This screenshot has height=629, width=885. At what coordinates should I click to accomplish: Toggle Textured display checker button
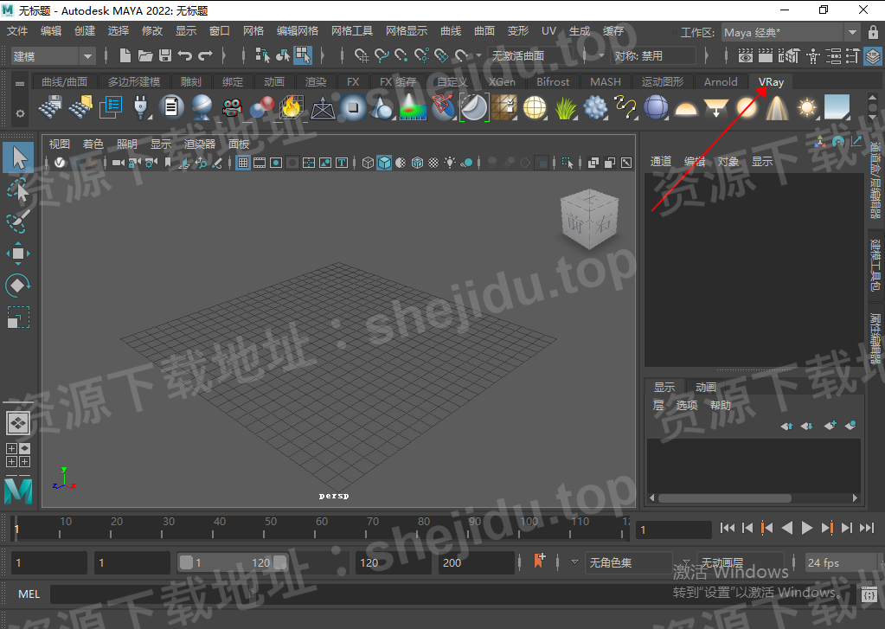(x=433, y=163)
